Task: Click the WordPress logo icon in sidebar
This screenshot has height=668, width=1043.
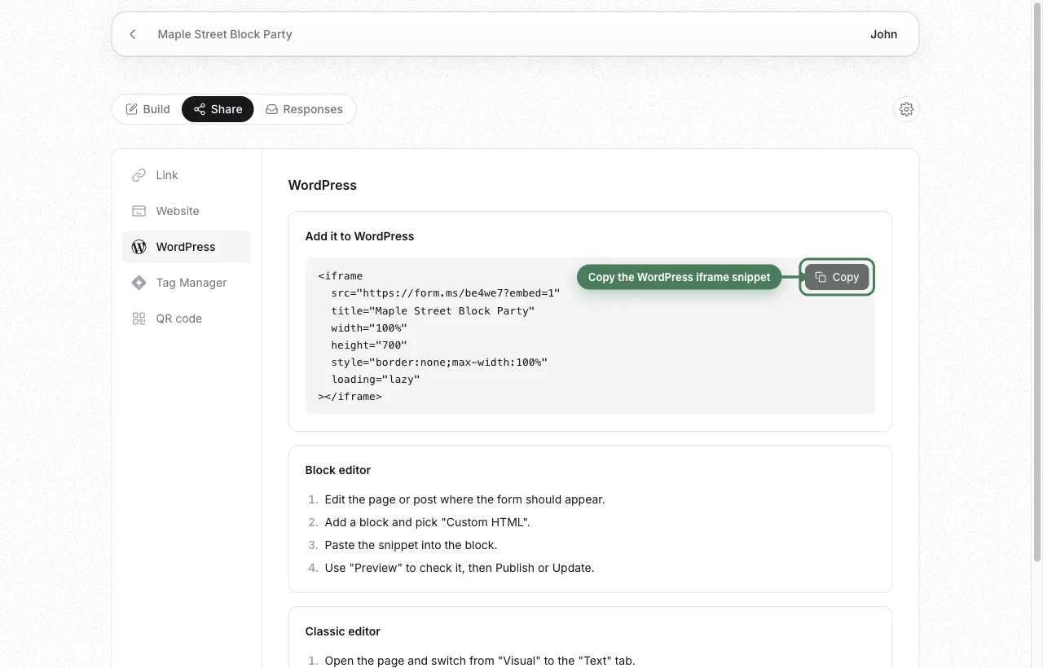Action: 139,247
